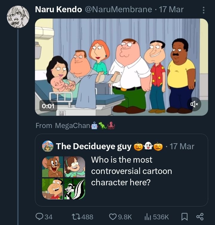
Task: Open the quoted tweet question text
Action: tap(131, 171)
